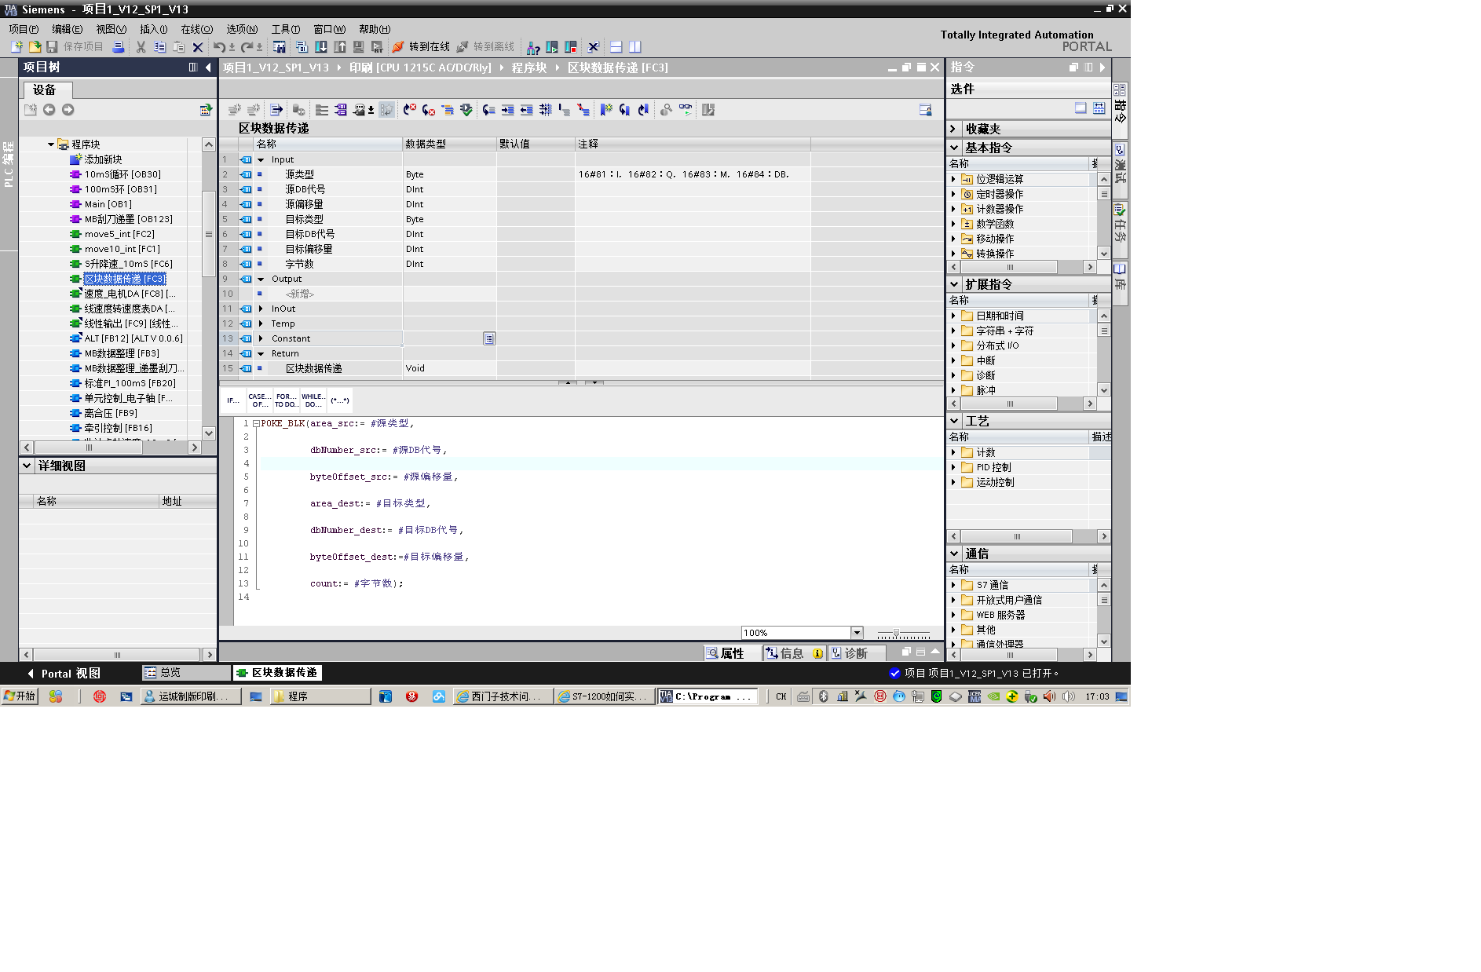This screenshot has height=972, width=1481.
Task: Open the 100% zoom level dropdown
Action: 857,633
